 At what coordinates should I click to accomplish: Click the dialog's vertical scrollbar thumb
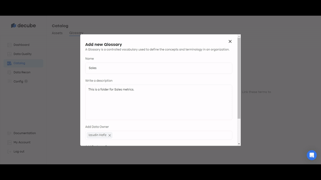tap(239, 78)
